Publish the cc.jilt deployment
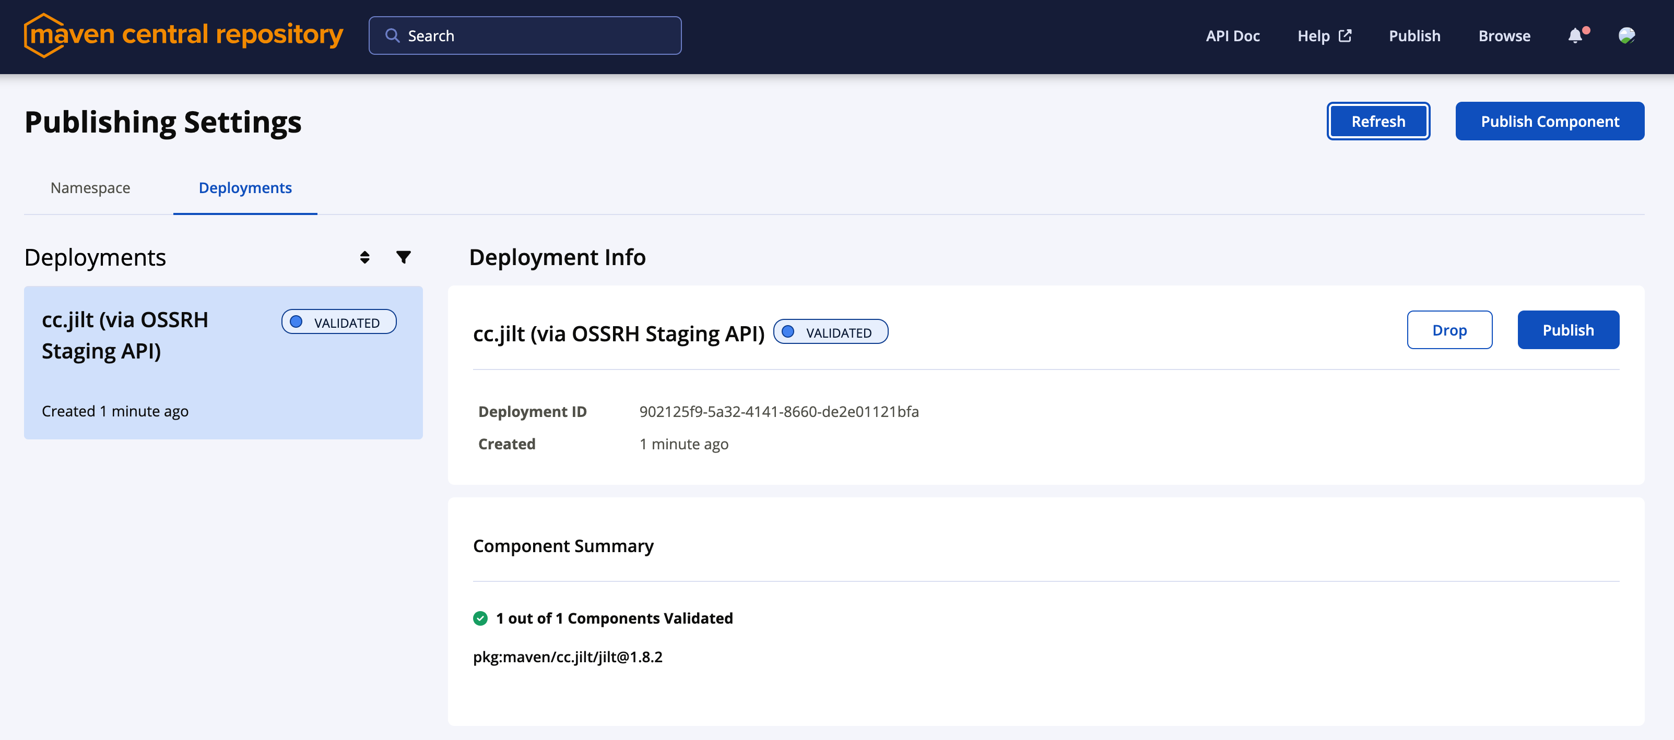Image resolution: width=1674 pixels, height=740 pixels. [x=1568, y=330]
